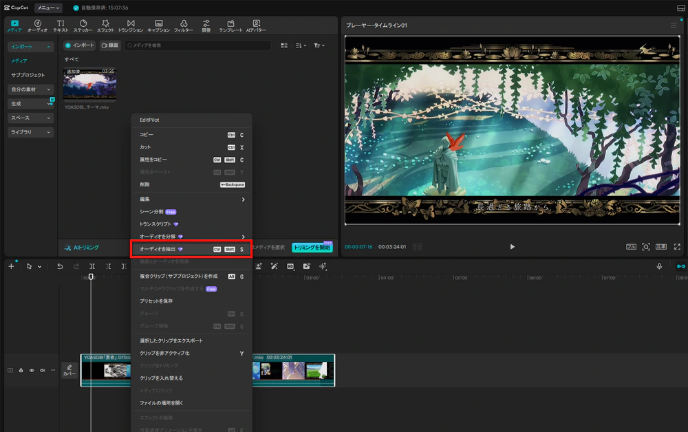This screenshot has width=688, height=432.
Task: Open the メディア (Media) tab icon
Action: pos(14,26)
